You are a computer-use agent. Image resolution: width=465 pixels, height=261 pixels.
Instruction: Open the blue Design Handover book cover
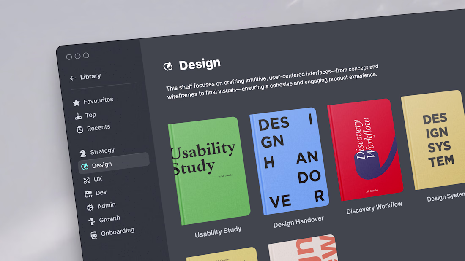tap(290, 161)
